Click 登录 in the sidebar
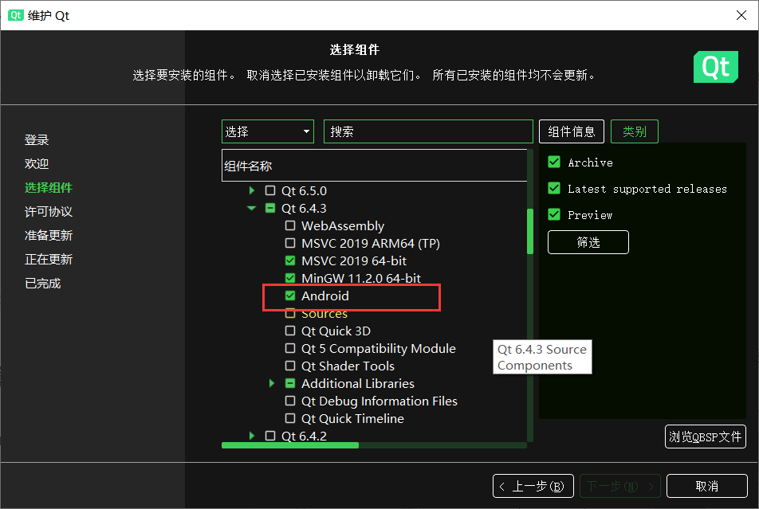This screenshot has height=509, width=759. [x=37, y=140]
